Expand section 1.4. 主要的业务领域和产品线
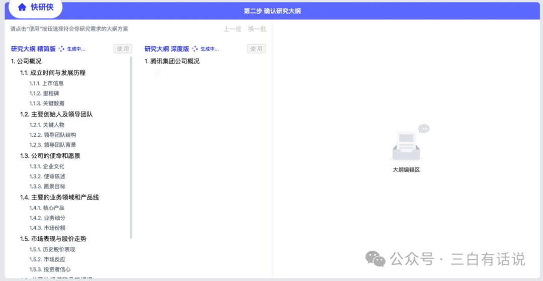Image resolution: width=543 pixels, height=281 pixels. (59, 197)
